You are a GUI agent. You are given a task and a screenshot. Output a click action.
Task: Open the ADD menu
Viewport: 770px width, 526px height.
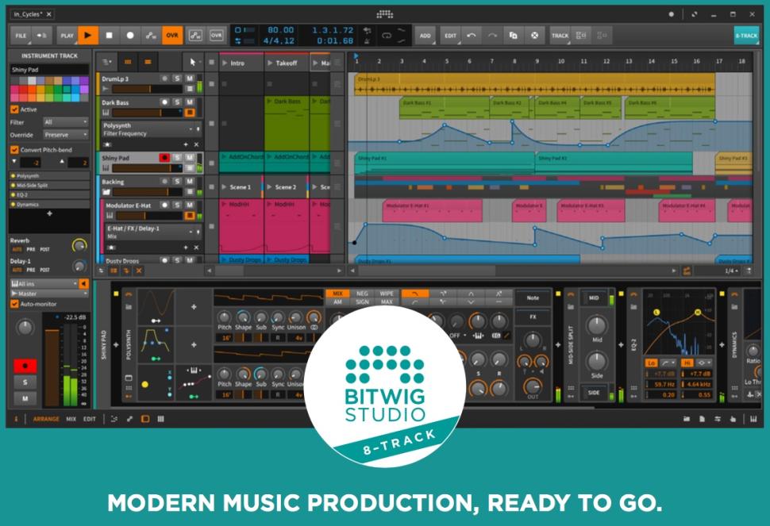click(425, 36)
